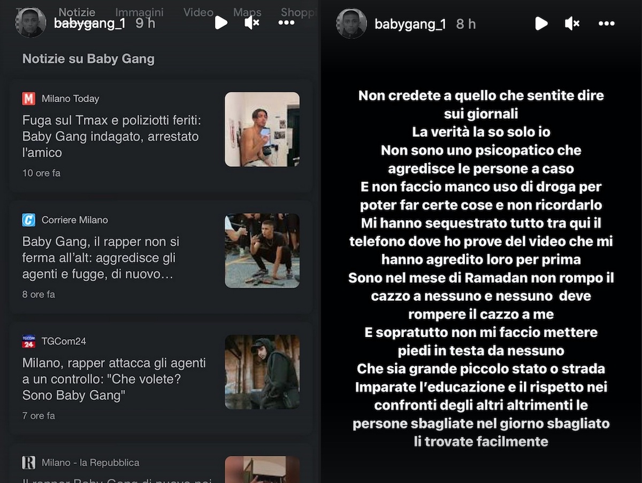
Task: Open the left story's babygang_1 avatar
Action: click(x=30, y=22)
